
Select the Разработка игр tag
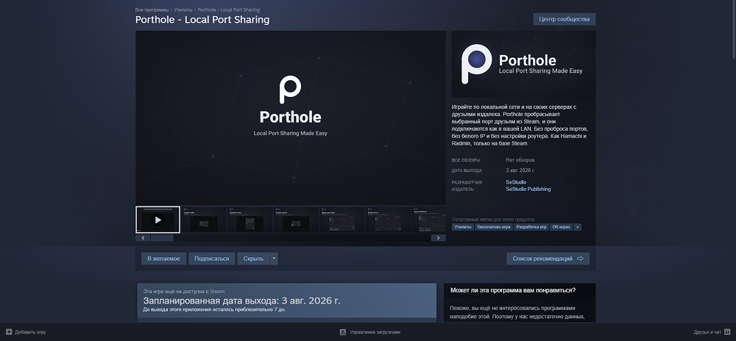[531, 227]
